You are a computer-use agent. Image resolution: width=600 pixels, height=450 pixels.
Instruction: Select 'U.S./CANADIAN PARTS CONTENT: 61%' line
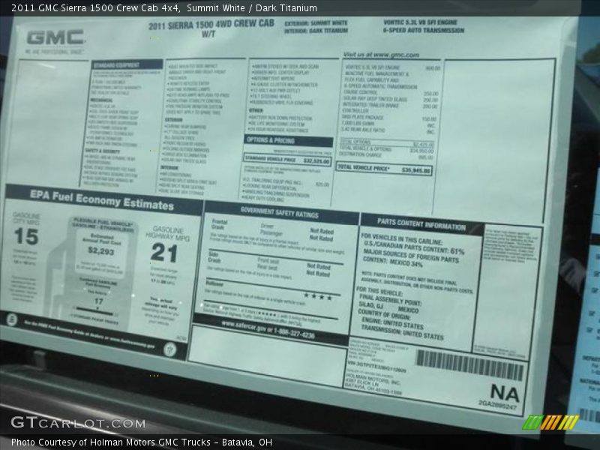coord(414,247)
